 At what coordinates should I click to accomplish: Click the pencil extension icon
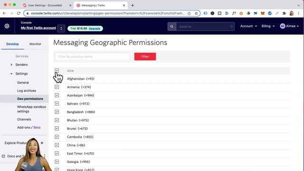coord(277,13)
